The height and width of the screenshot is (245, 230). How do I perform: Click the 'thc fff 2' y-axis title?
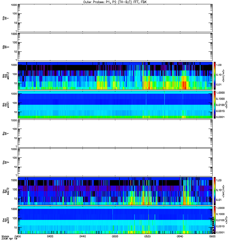[x=6, y=162]
